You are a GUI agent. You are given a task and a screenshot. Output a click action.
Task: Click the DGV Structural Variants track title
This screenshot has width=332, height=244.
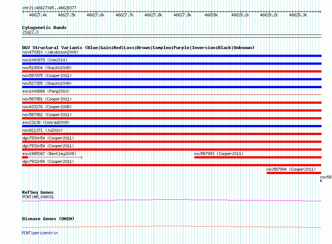(x=138, y=48)
